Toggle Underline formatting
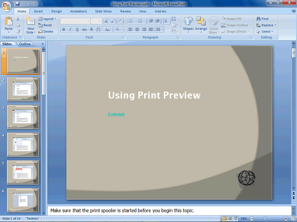This screenshot has height=222, width=297. click(77, 30)
